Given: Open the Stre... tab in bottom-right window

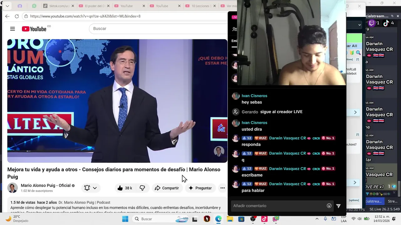Looking at the screenshot, I should tap(393, 201).
